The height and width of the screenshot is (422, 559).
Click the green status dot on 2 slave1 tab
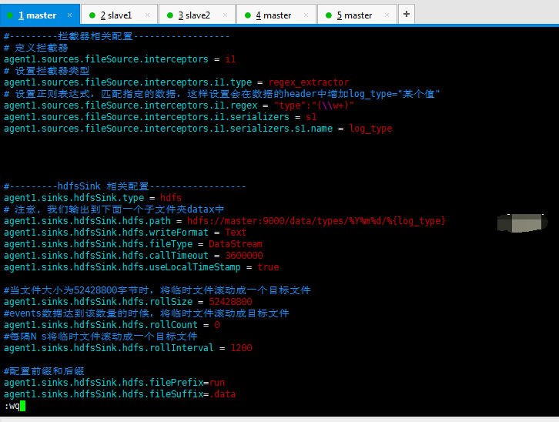[92, 15]
